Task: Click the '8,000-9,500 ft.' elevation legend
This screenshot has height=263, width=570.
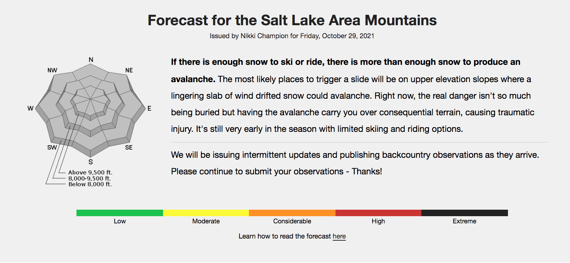Action: tap(89, 178)
